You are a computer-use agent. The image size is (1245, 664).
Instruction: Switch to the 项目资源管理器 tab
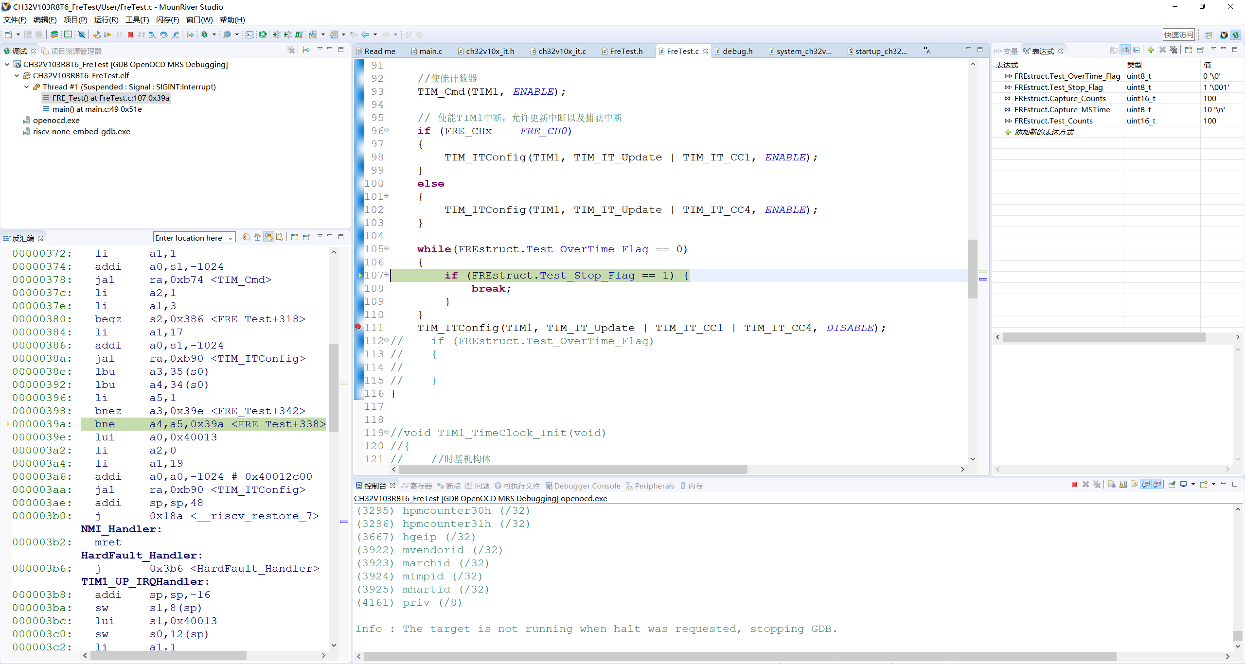pyautogui.click(x=72, y=51)
